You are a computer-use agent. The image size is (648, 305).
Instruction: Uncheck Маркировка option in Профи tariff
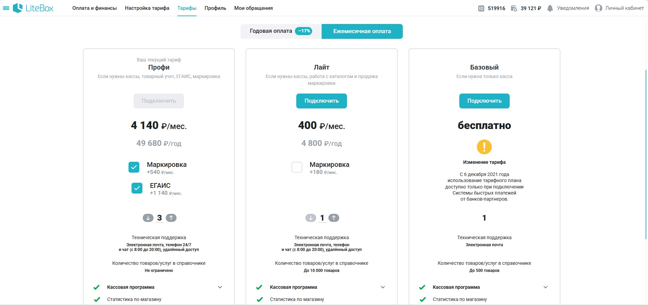pyautogui.click(x=134, y=167)
